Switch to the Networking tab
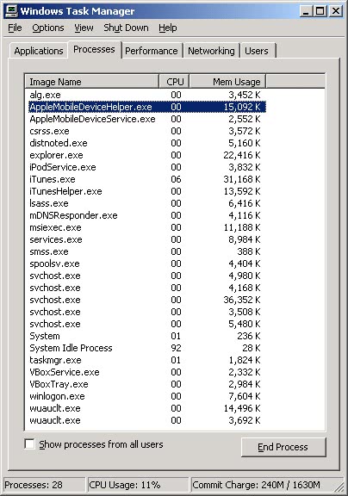348x496 pixels. click(211, 51)
